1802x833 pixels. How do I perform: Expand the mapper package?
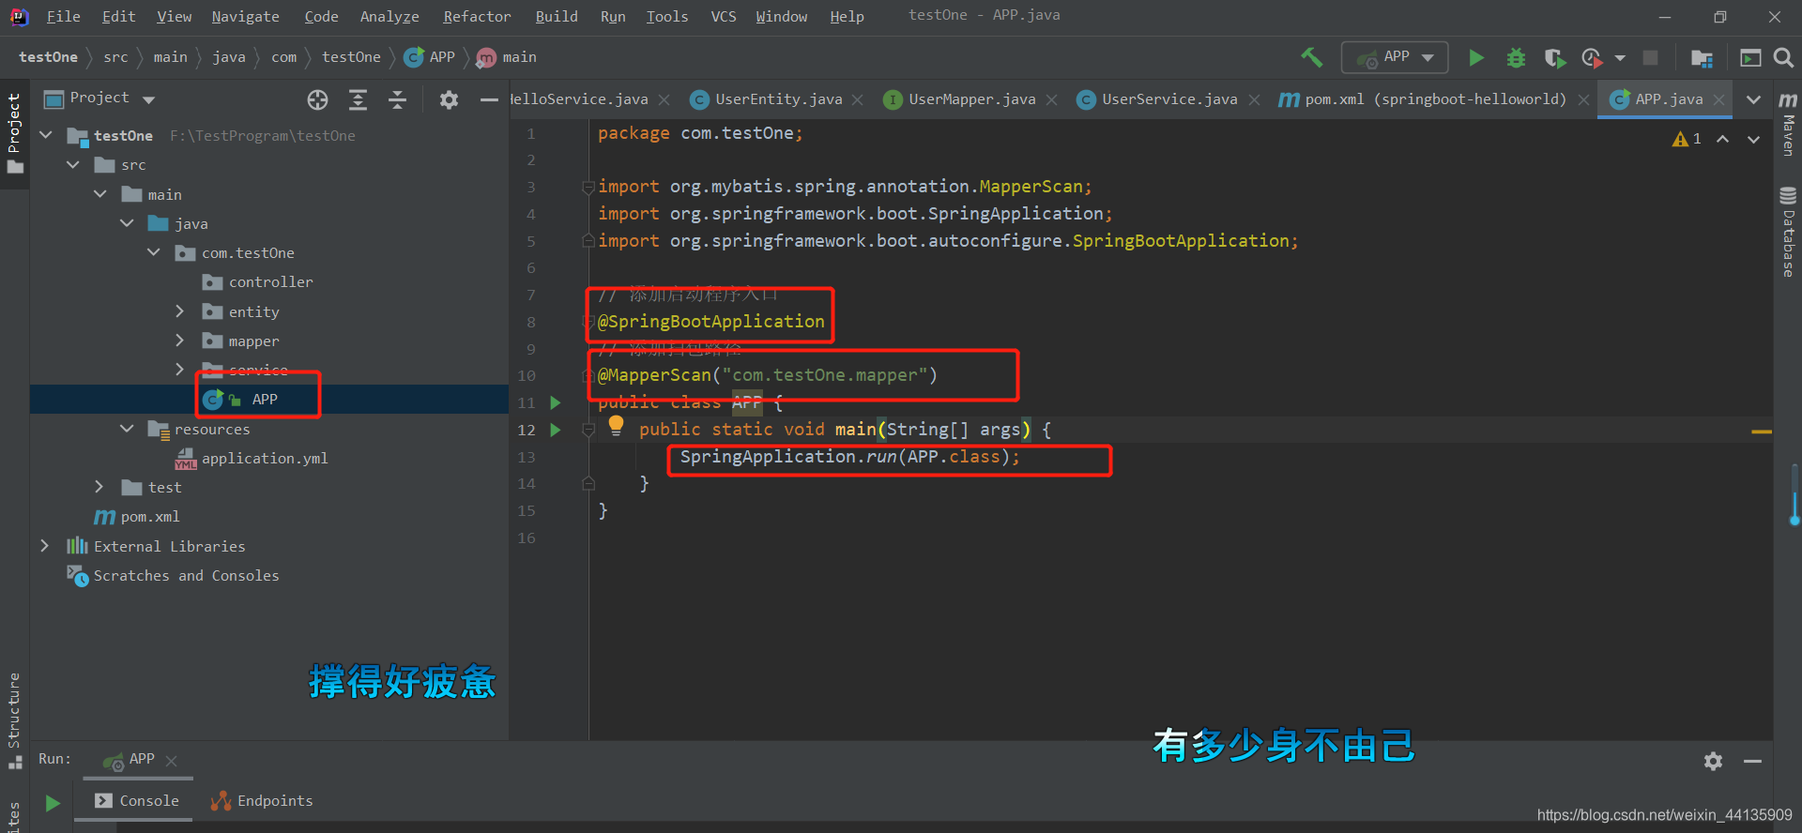[180, 341]
